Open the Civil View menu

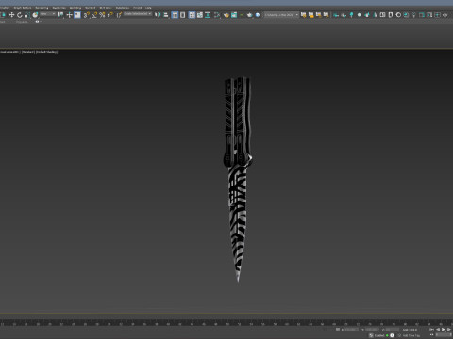pos(106,8)
